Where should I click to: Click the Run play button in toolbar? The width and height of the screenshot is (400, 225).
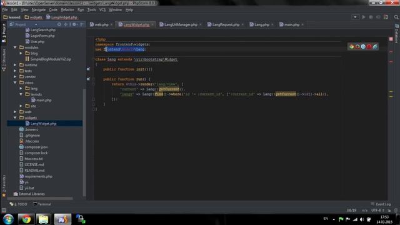(364, 17)
